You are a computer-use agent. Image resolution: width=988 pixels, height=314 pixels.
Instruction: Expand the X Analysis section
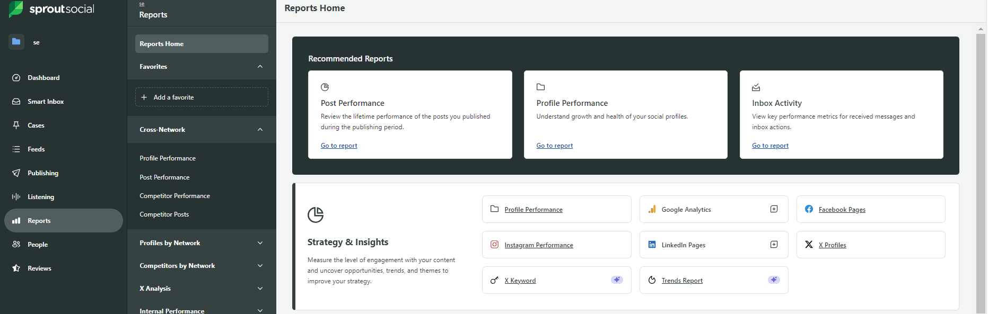coord(260,289)
